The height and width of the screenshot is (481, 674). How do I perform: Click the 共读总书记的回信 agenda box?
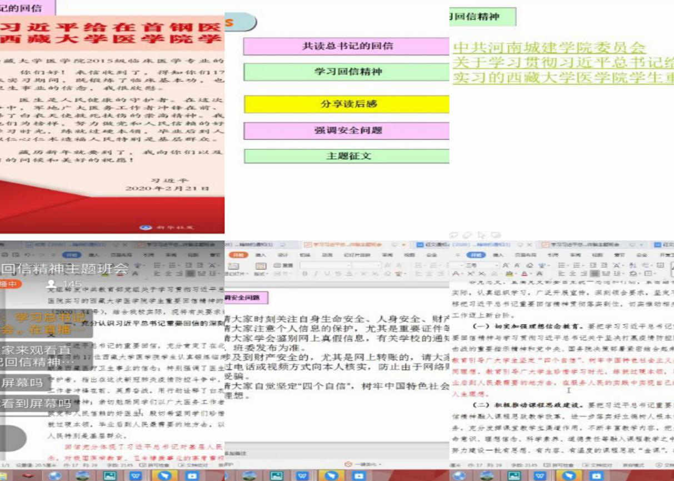pyautogui.click(x=347, y=46)
